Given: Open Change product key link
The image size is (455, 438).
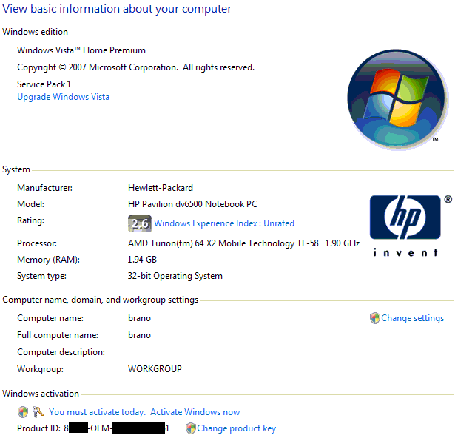Looking at the screenshot, I should click(x=237, y=428).
